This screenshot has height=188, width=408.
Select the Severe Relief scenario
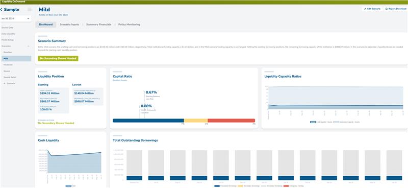(10, 77)
